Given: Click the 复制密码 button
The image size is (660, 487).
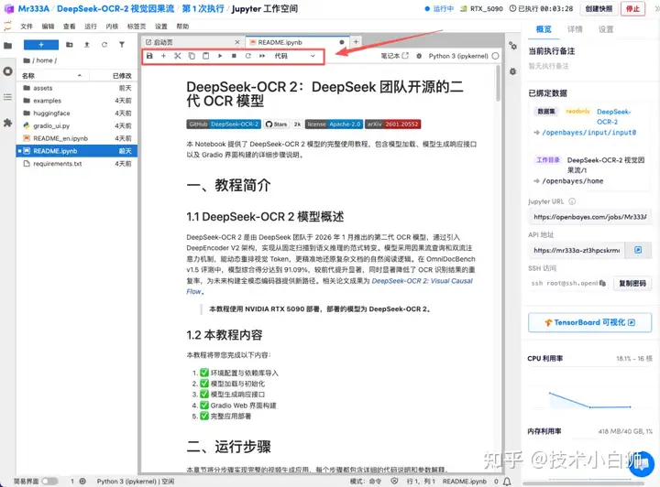Looking at the screenshot, I should pos(632,283).
